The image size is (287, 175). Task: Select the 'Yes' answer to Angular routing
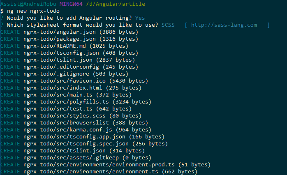click(x=140, y=18)
